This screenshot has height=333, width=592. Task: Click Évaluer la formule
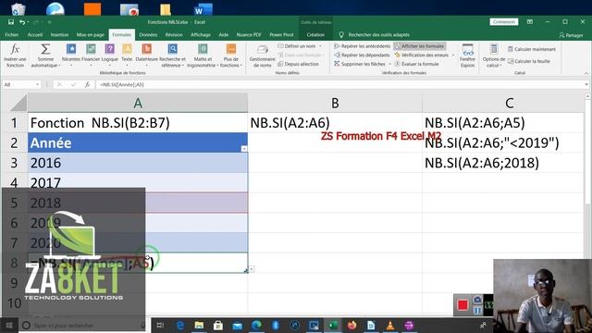[416, 64]
